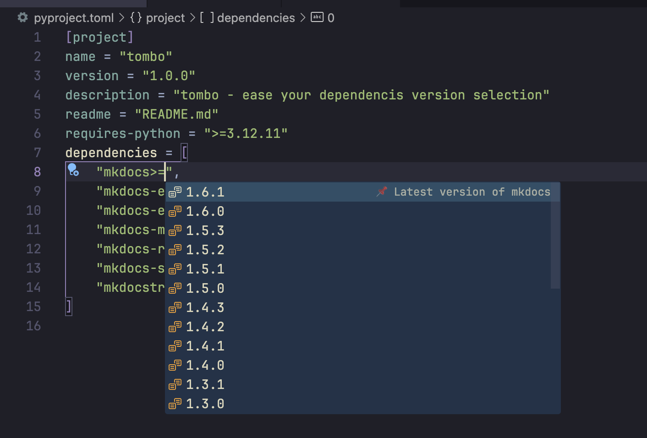Click the "mkdocs-m entry on line 11
The height and width of the screenshot is (438, 647).
(x=130, y=230)
